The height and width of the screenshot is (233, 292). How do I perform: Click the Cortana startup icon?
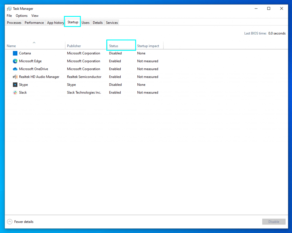15,53
